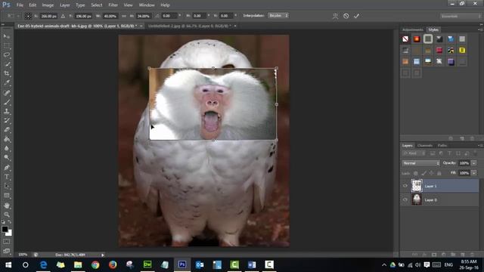Reset default foreground and background colors
The image size is (484, 272).
(x=3, y=221)
